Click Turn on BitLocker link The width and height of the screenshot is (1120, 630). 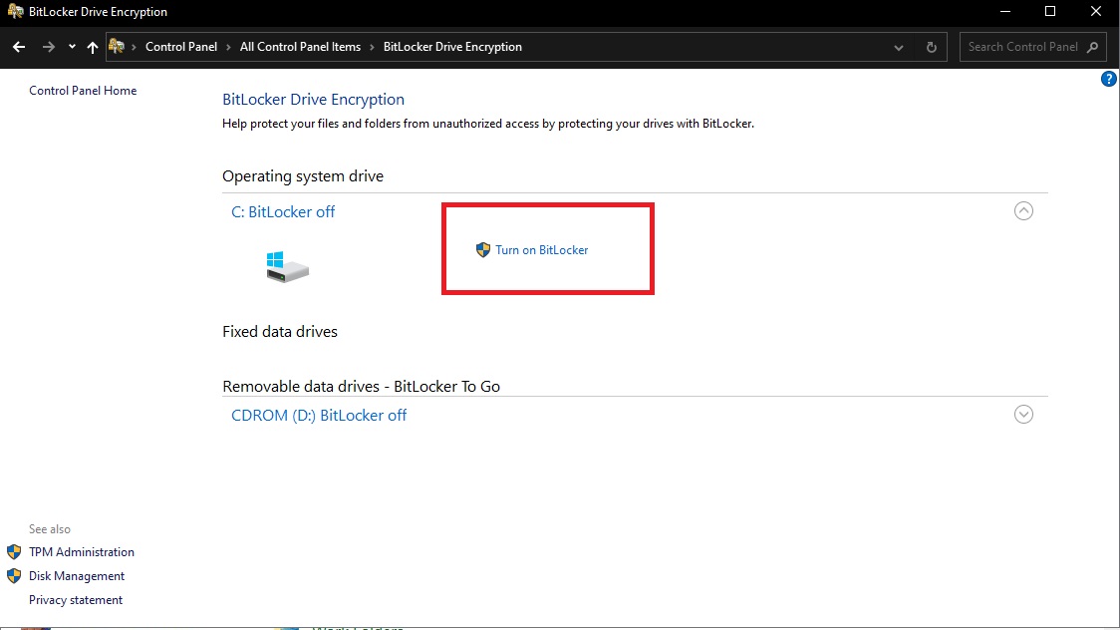coord(541,250)
